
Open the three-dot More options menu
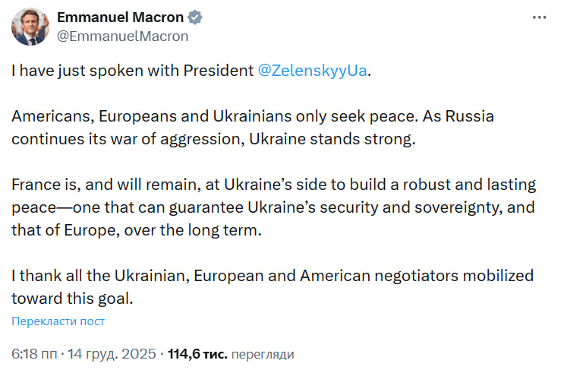[x=539, y=17]
